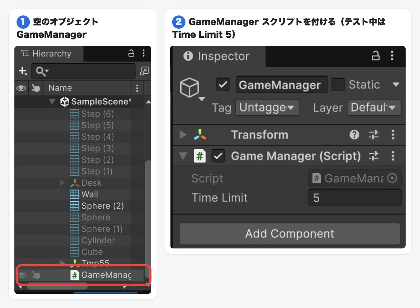Open the Transform help question mark

click(354, 135)
